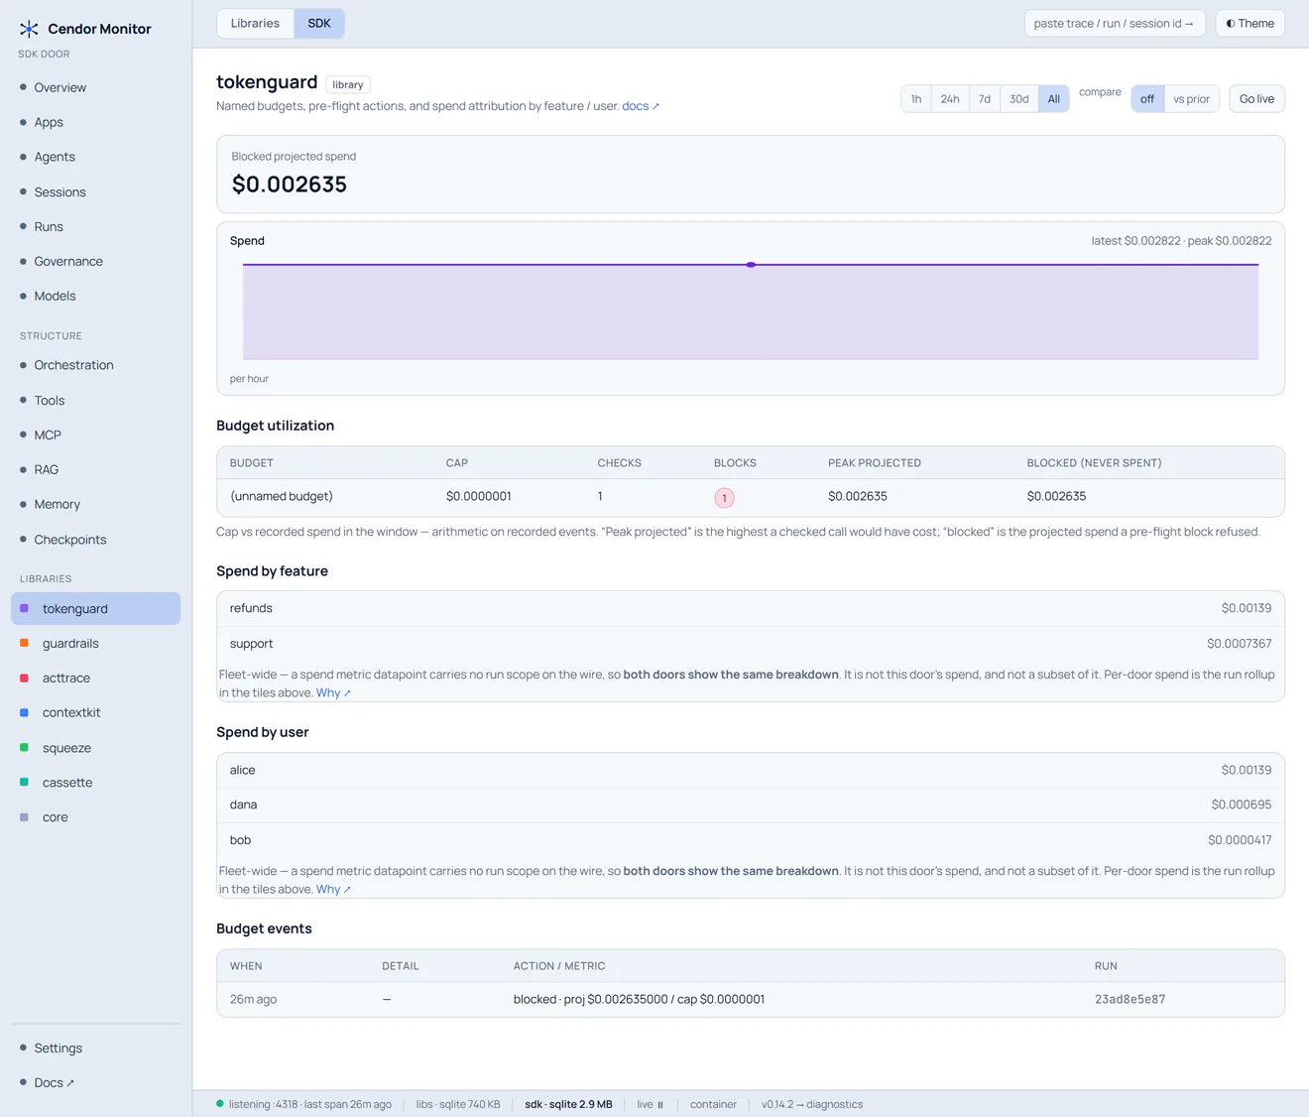Open Apps in the sidebar

pyautogui.click(x=95, y=122)
